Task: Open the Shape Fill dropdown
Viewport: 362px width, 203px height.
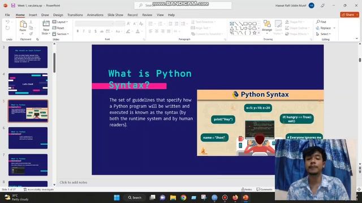Action: [294, 22]
